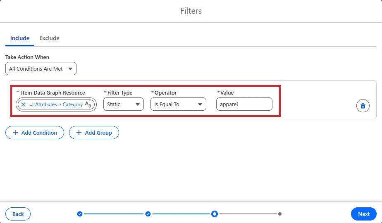Open the All Conditions Are Met dropdown
Screen dimensions: 382x223
tap(41, 69)
